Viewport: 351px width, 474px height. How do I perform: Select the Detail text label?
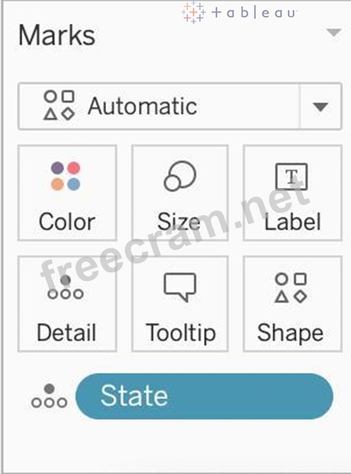coord(66,333)
